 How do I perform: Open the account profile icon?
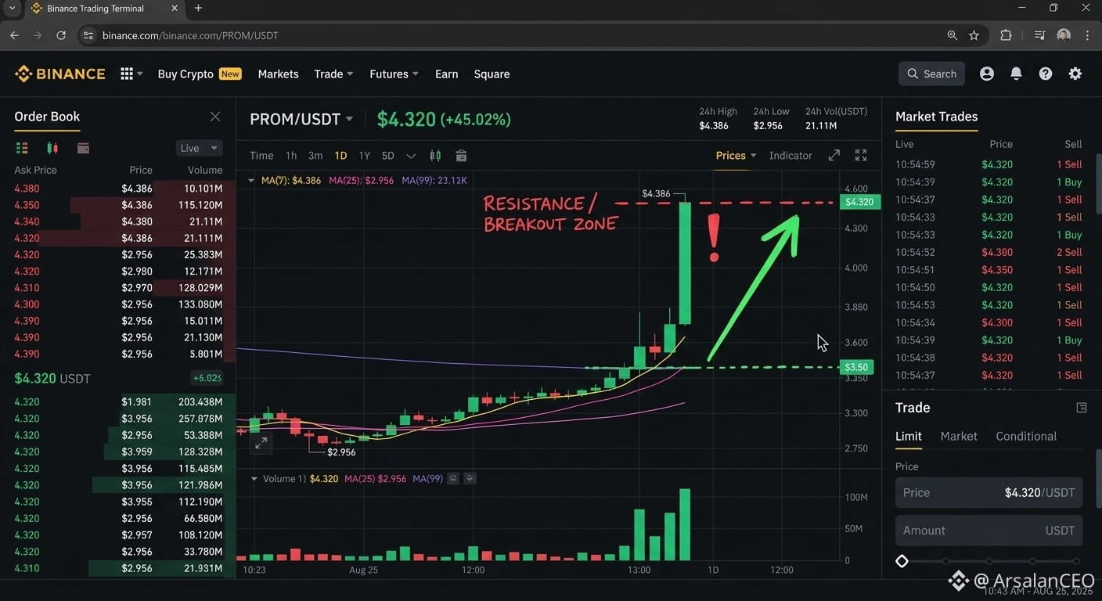[987, 74]
